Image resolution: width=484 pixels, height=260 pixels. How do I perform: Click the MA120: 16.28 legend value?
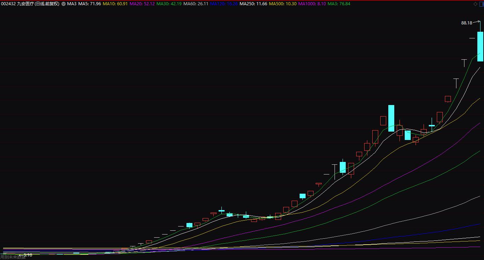224,4
